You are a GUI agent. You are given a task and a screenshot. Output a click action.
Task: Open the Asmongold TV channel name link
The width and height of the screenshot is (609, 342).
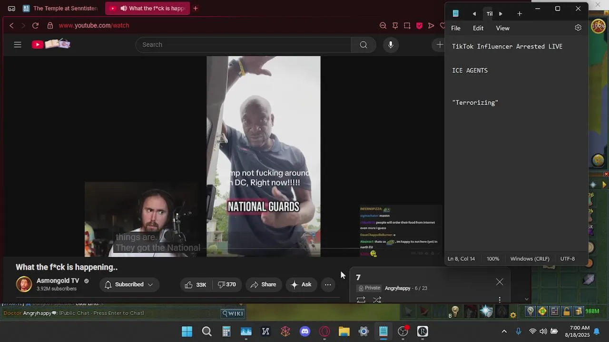pos(58,281)
